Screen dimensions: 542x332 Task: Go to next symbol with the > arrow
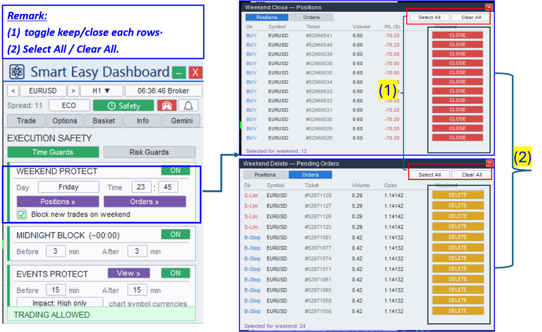point(73,91)
